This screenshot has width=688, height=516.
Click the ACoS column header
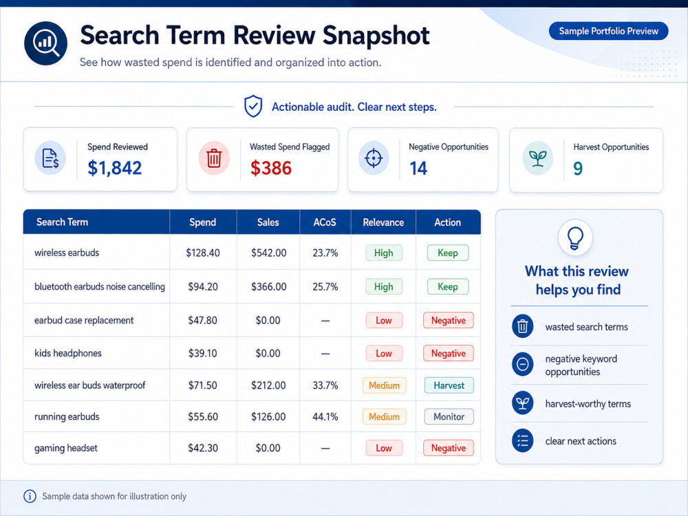click(x=325, y=222)
